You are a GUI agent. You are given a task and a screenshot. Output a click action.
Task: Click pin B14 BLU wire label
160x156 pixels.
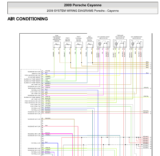pos(46,142)
